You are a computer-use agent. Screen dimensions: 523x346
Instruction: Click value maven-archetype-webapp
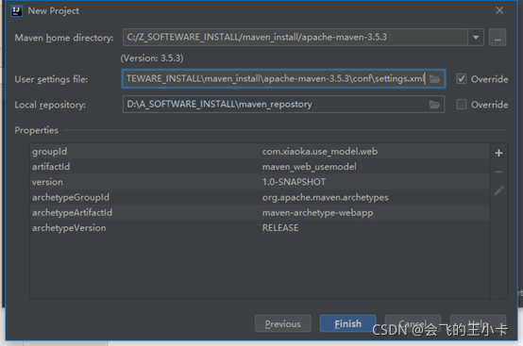coord(317,213)
